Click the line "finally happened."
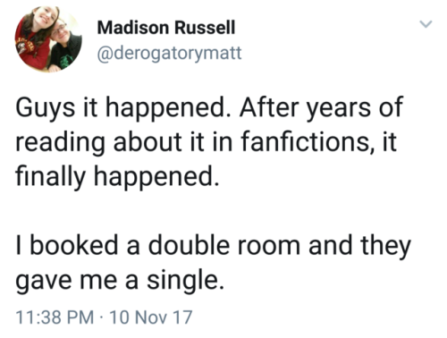Screen dimensions: 447x338 pyautogui.click(x=117, y=176)
